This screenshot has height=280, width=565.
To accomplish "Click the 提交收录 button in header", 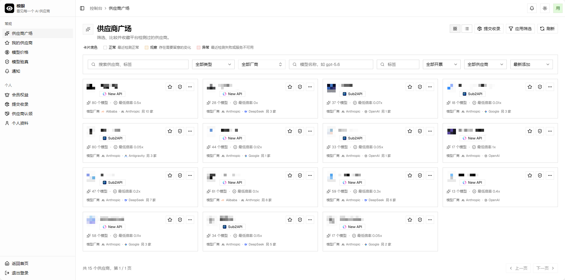I will (489, 29).
